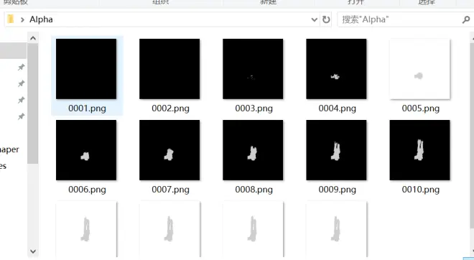Image resolution: width=474 pixels, height=260 pixels.
Task: Select the 0010.png thumbnail image
Action: point(419,150)
